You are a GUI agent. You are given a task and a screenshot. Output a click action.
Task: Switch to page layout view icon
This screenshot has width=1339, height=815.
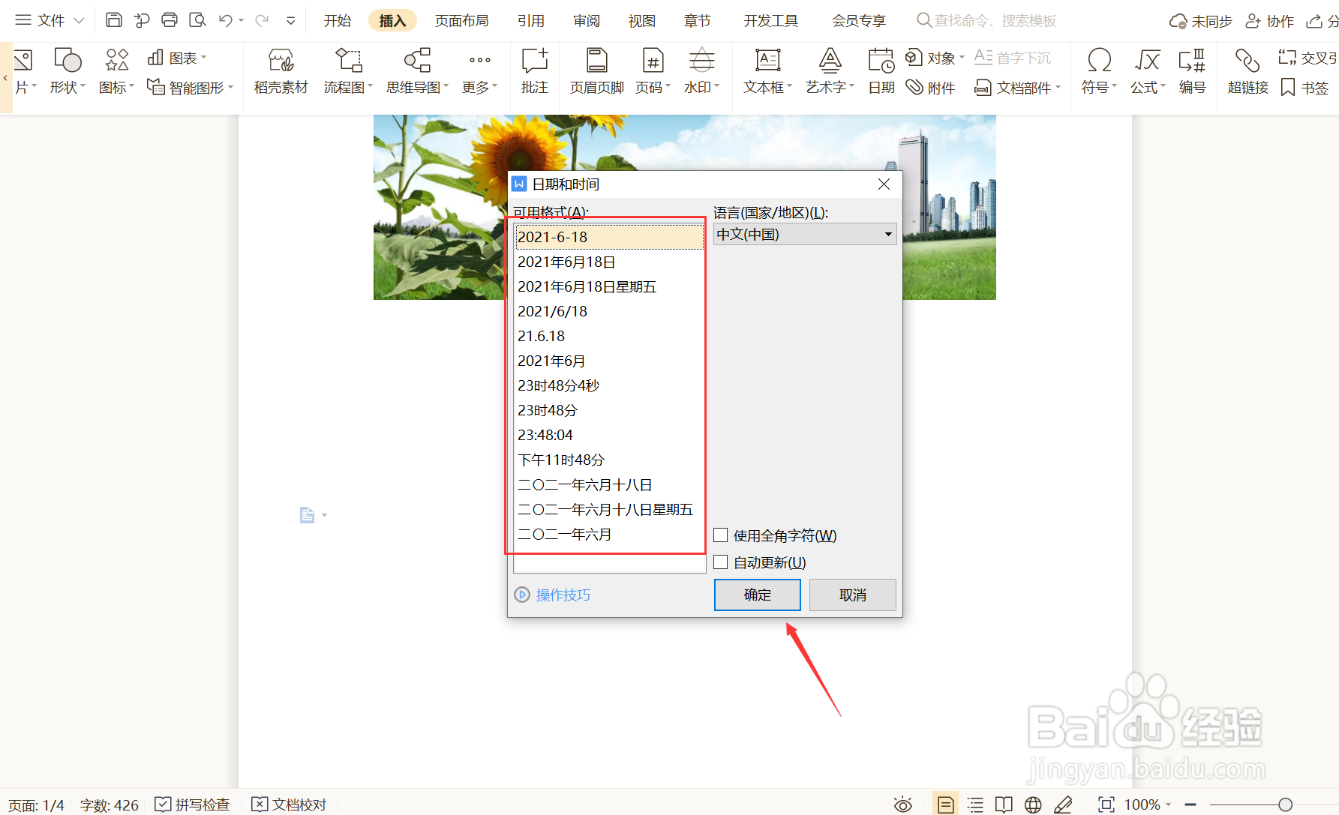point(945,805)
